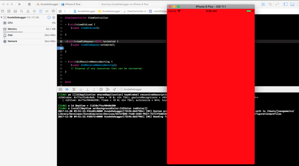299x166 pixels.
Task: Hide the debug area toggle icon
Action: [x=60, y=89]
